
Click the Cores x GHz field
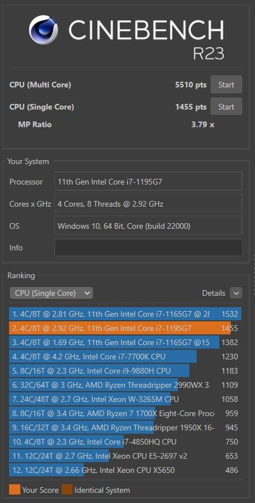click(148, 203)
